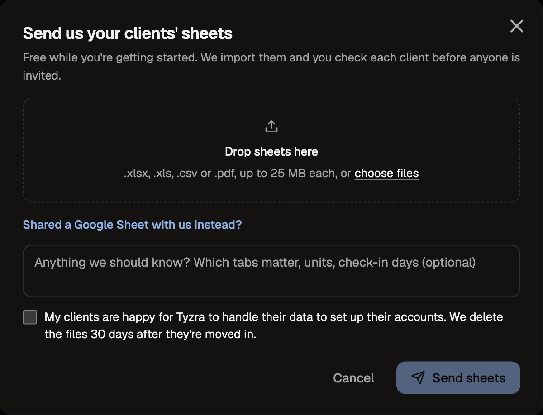Click the "My clients are happy for Tyzra" consent text
The width and height of the screenshot is (543, 415).
tap(274, 326)
